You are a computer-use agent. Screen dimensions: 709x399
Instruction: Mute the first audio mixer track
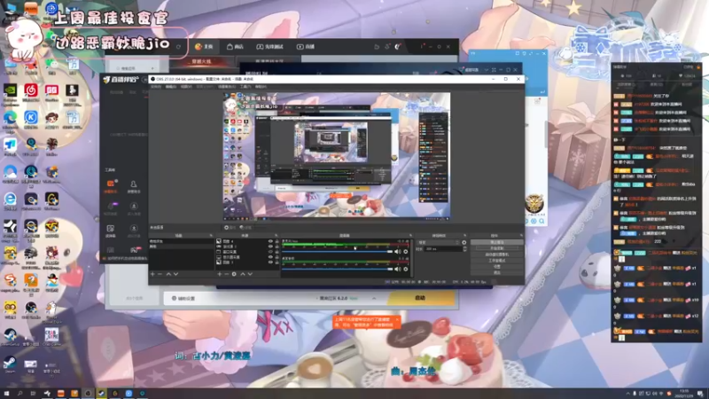click(397, 252)
